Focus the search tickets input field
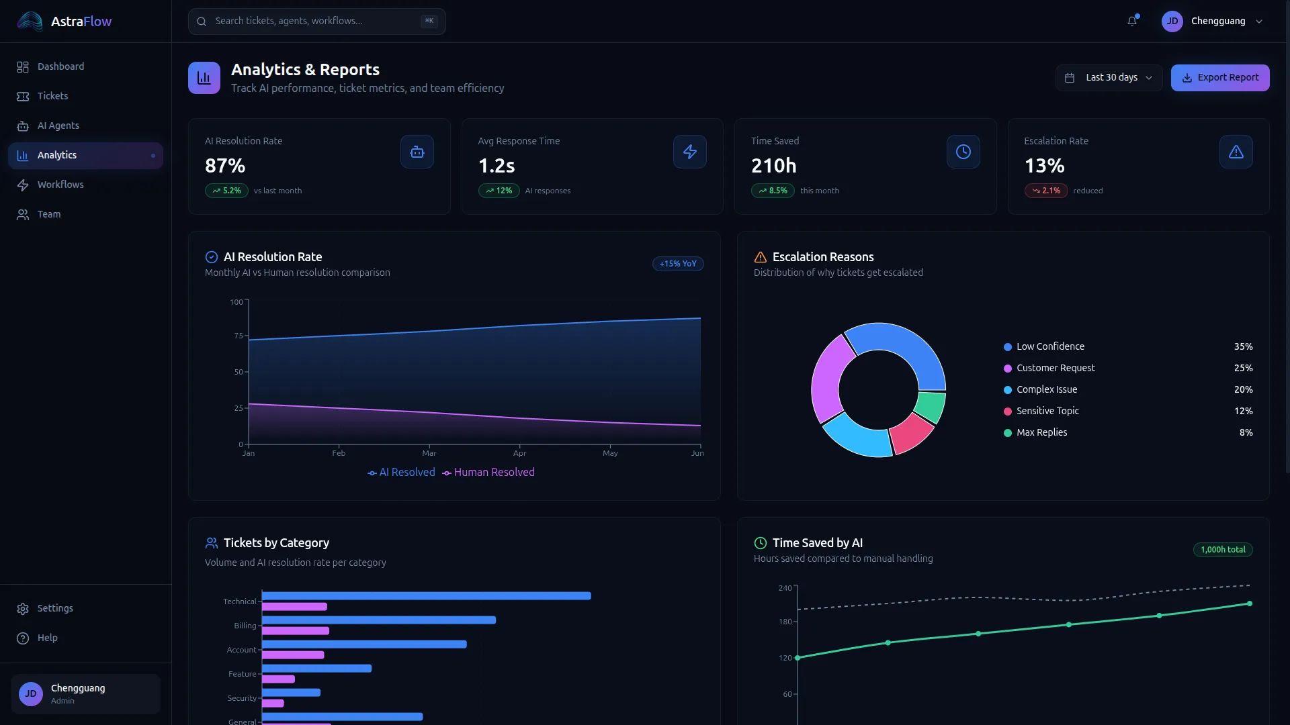 [x=316, y=21]
